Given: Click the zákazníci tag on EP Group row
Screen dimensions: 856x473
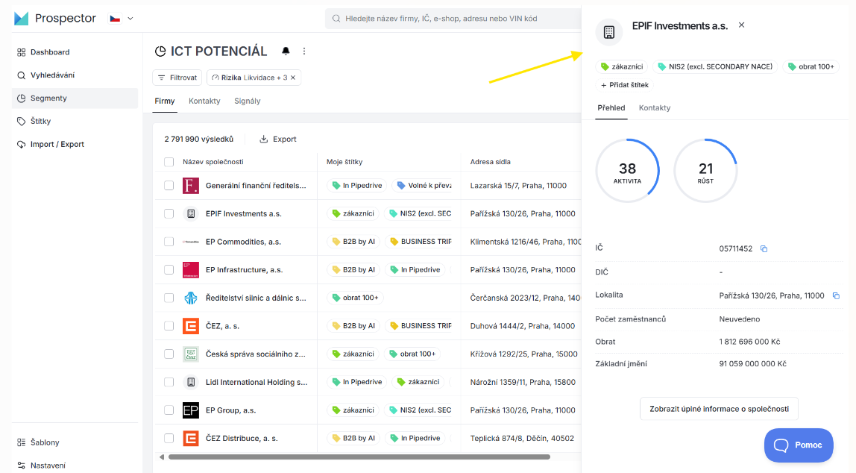Looking at the screenshot, I should [353, 410].
